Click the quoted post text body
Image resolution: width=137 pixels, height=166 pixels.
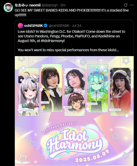[x=71, y=41]
